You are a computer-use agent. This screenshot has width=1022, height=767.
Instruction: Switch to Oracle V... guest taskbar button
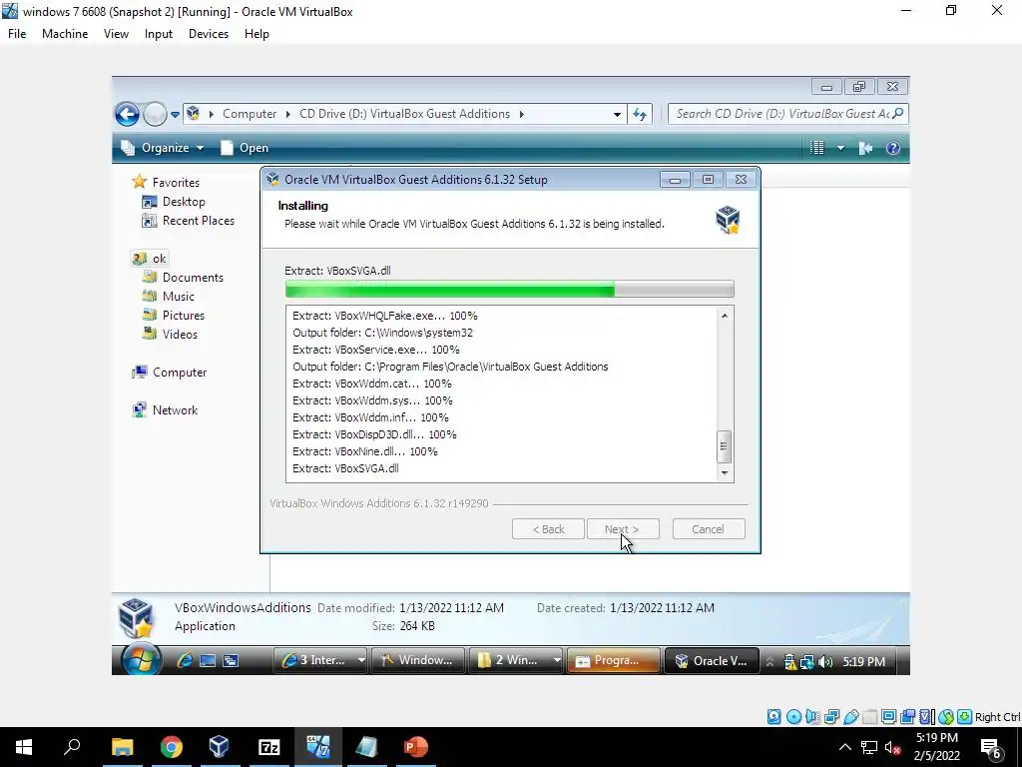pos(712,661)
